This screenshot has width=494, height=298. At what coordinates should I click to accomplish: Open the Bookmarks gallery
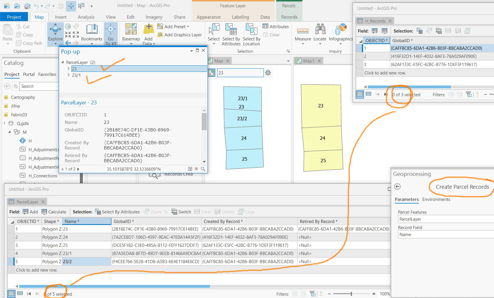coord(92,34)
